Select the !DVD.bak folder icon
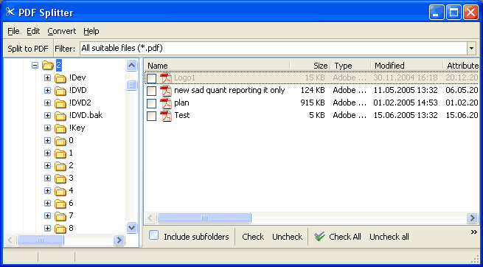This screenshot has width=483, height=267. 60,116
